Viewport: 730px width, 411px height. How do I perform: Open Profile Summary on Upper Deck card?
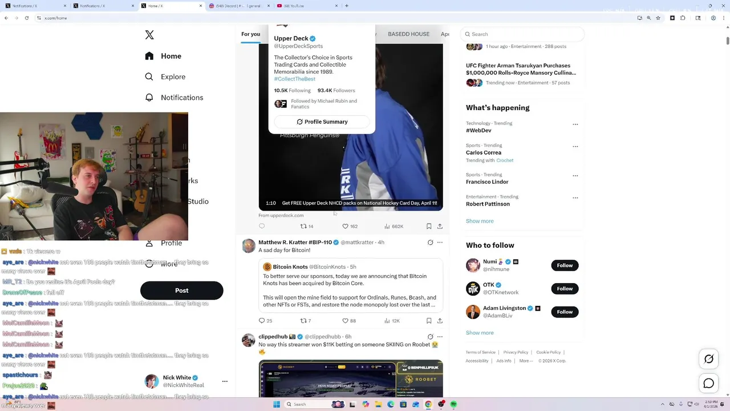click(x=322, y=122)
